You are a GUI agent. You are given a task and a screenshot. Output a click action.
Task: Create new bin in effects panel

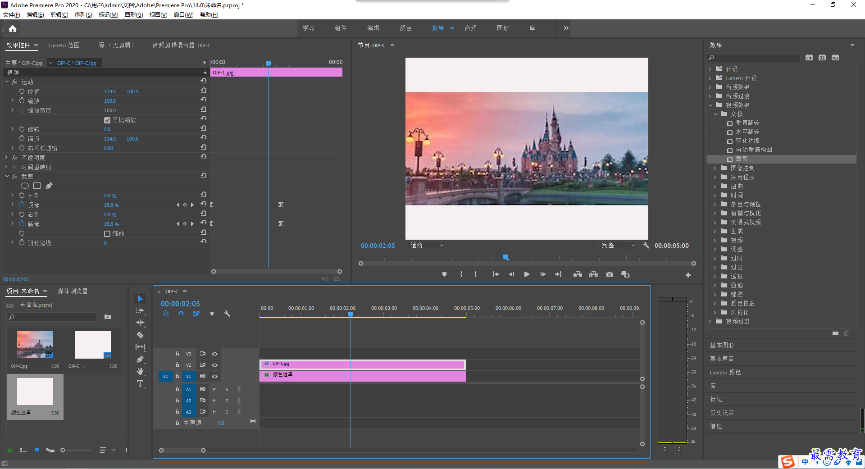tap(835, 333)
